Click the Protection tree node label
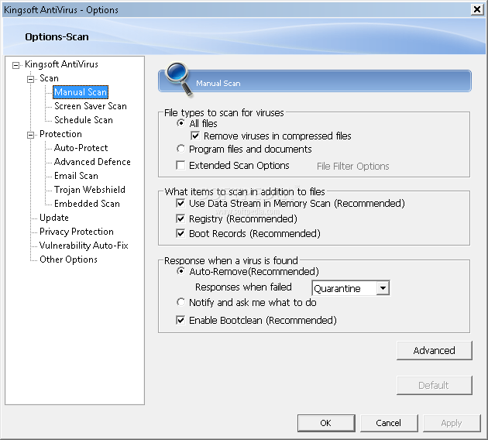 (x=60, y=134)
